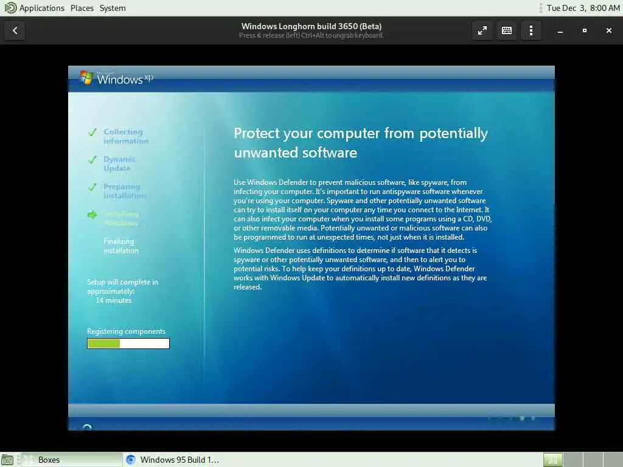Open the System menu

pos(113,8)
